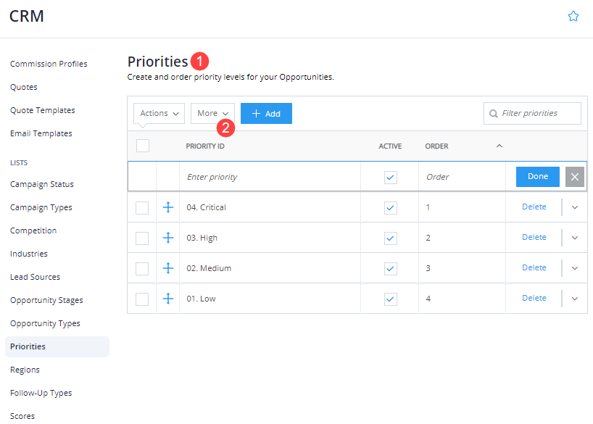Image resolution: width=593 pixels, height=424 pixels.
Task: Cancel new priority row with X icon
Action: point(574,177)
